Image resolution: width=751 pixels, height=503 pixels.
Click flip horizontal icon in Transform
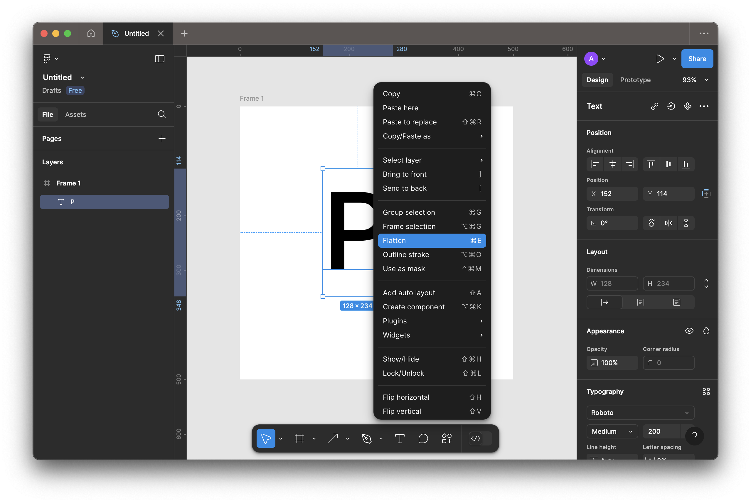click(x=669, y=223)
